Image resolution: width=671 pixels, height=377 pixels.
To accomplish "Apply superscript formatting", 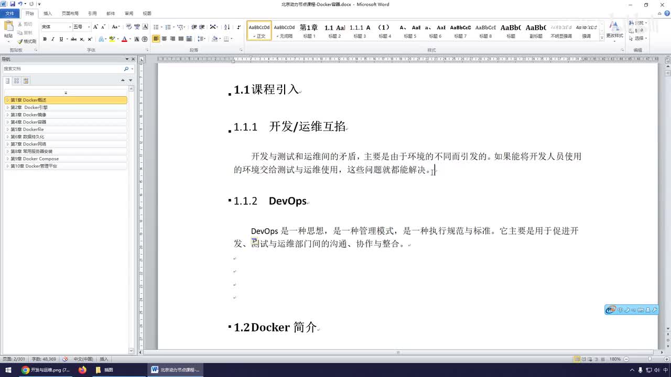I will tap(90, 39).
